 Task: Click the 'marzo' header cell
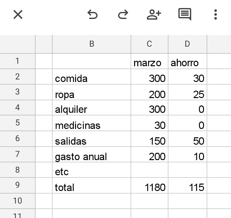point(149,62)
